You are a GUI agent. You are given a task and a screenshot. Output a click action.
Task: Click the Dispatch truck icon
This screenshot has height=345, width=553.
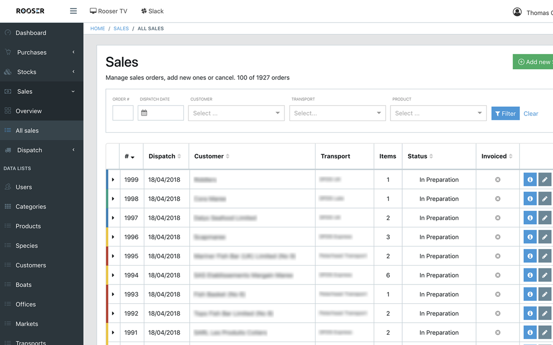pyautogui.click(x=8, y=150)
